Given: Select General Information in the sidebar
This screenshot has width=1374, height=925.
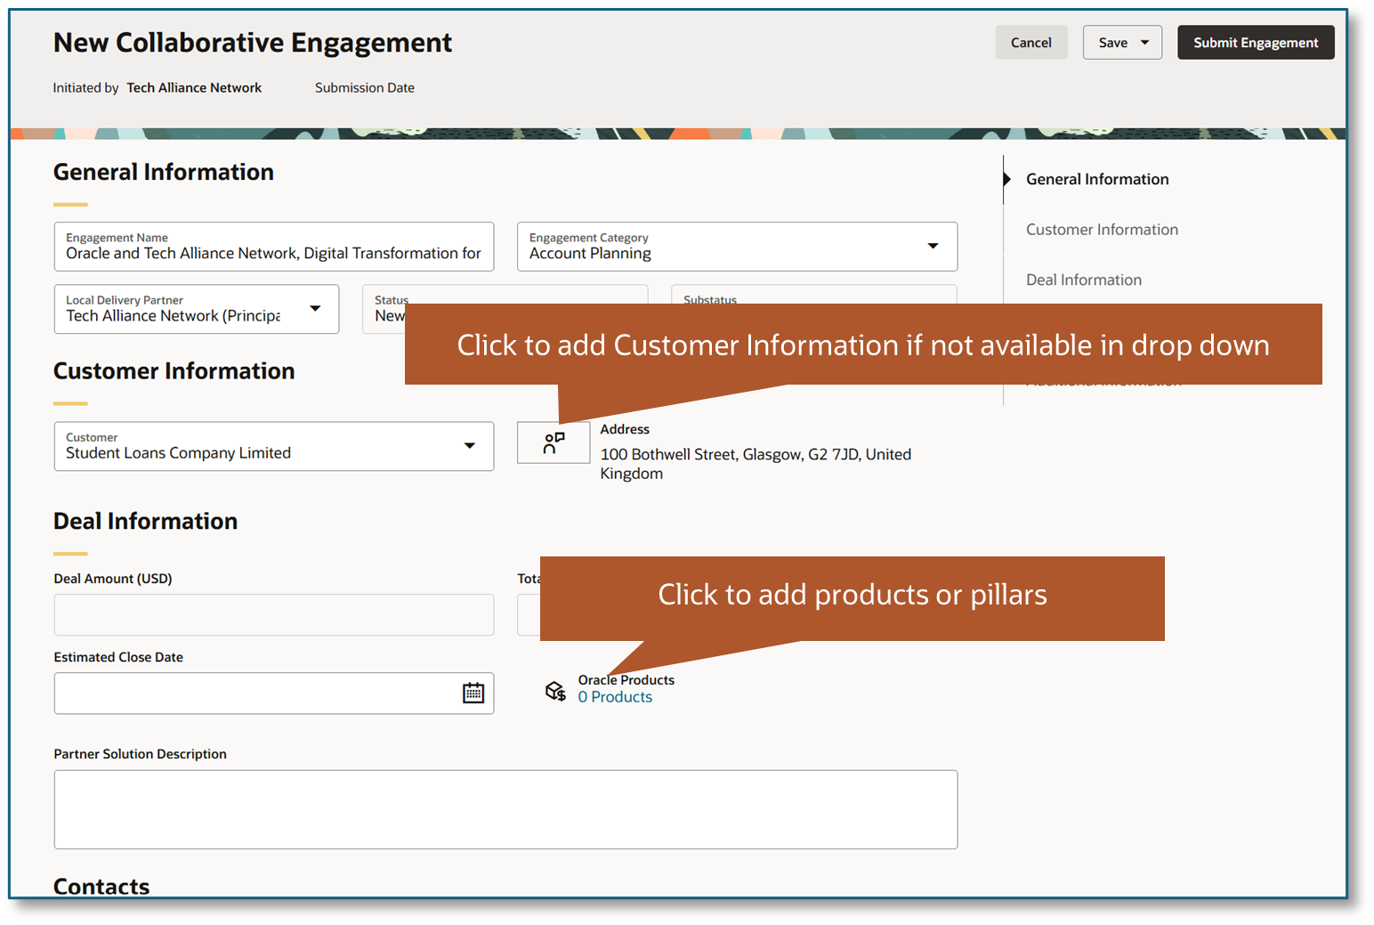Looking at the screenshot, I should 1097,178.
